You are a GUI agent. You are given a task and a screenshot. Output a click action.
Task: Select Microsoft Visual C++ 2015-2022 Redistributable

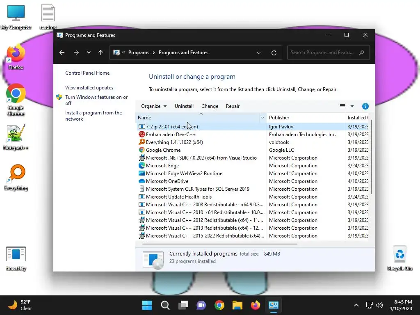pos(253,235)
